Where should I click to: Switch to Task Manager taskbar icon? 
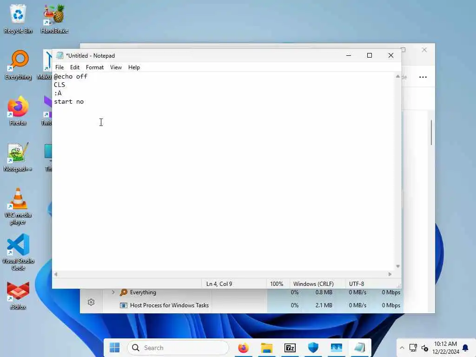point(337,348)
